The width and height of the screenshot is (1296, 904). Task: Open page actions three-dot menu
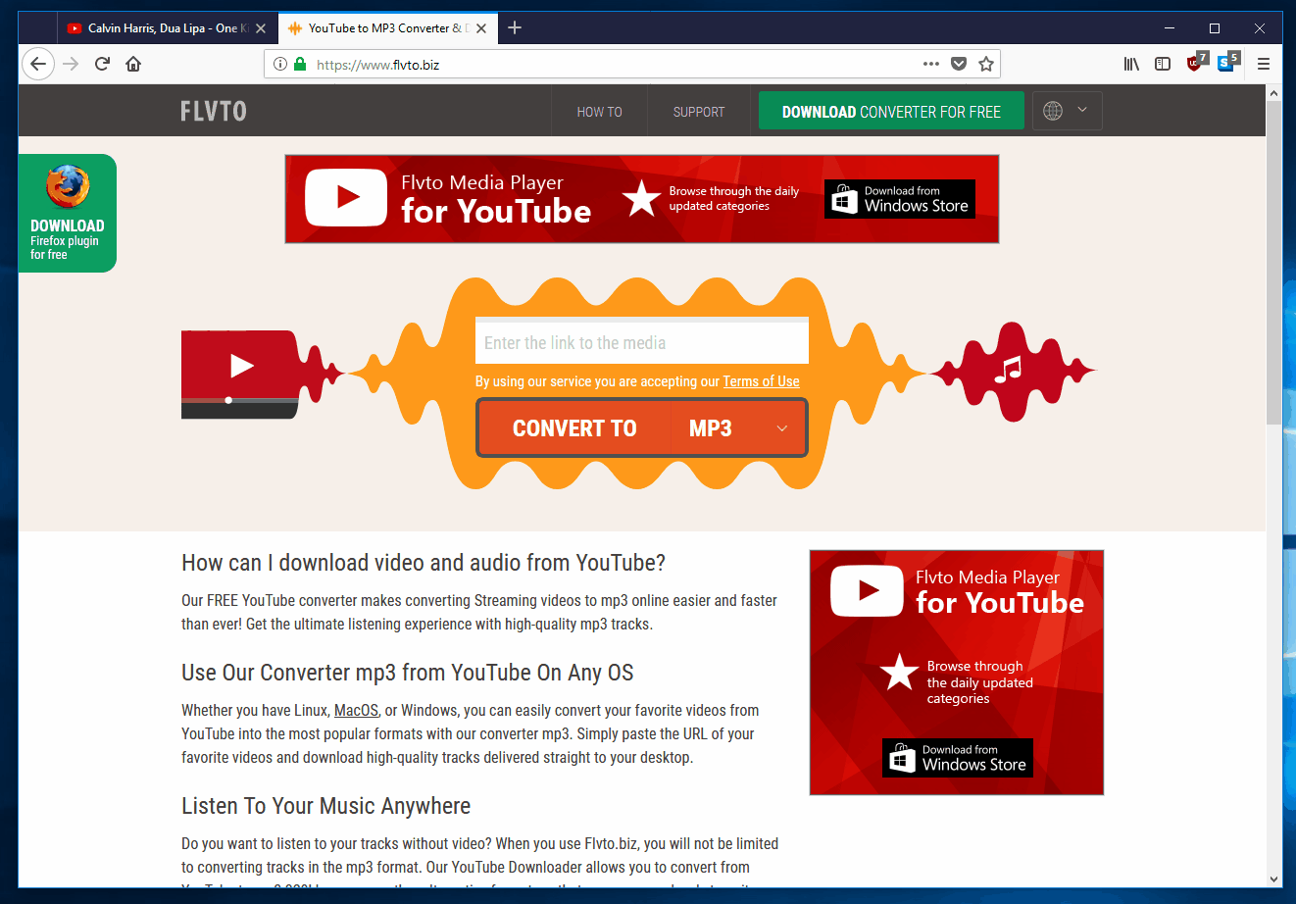point(931,64)
